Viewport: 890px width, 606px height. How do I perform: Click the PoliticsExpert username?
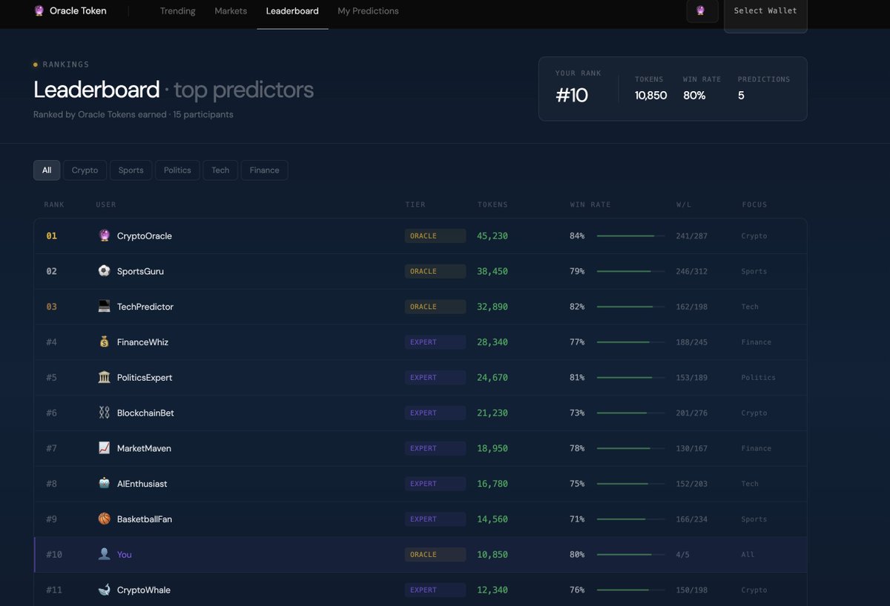[x=145, y=378]
